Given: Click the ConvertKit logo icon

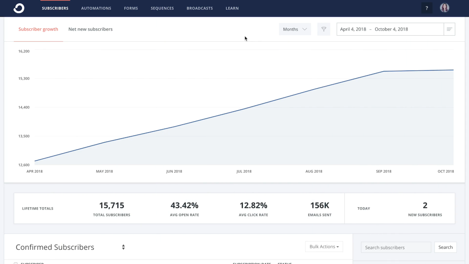Looking at the screenshot, I should 19,8.
